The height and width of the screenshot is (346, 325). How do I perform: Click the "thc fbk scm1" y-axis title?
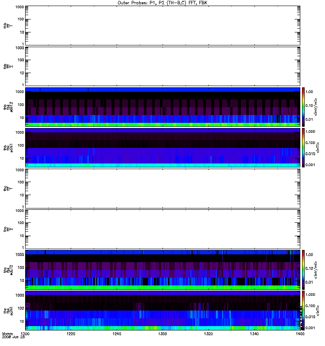[x=8, y=311]
